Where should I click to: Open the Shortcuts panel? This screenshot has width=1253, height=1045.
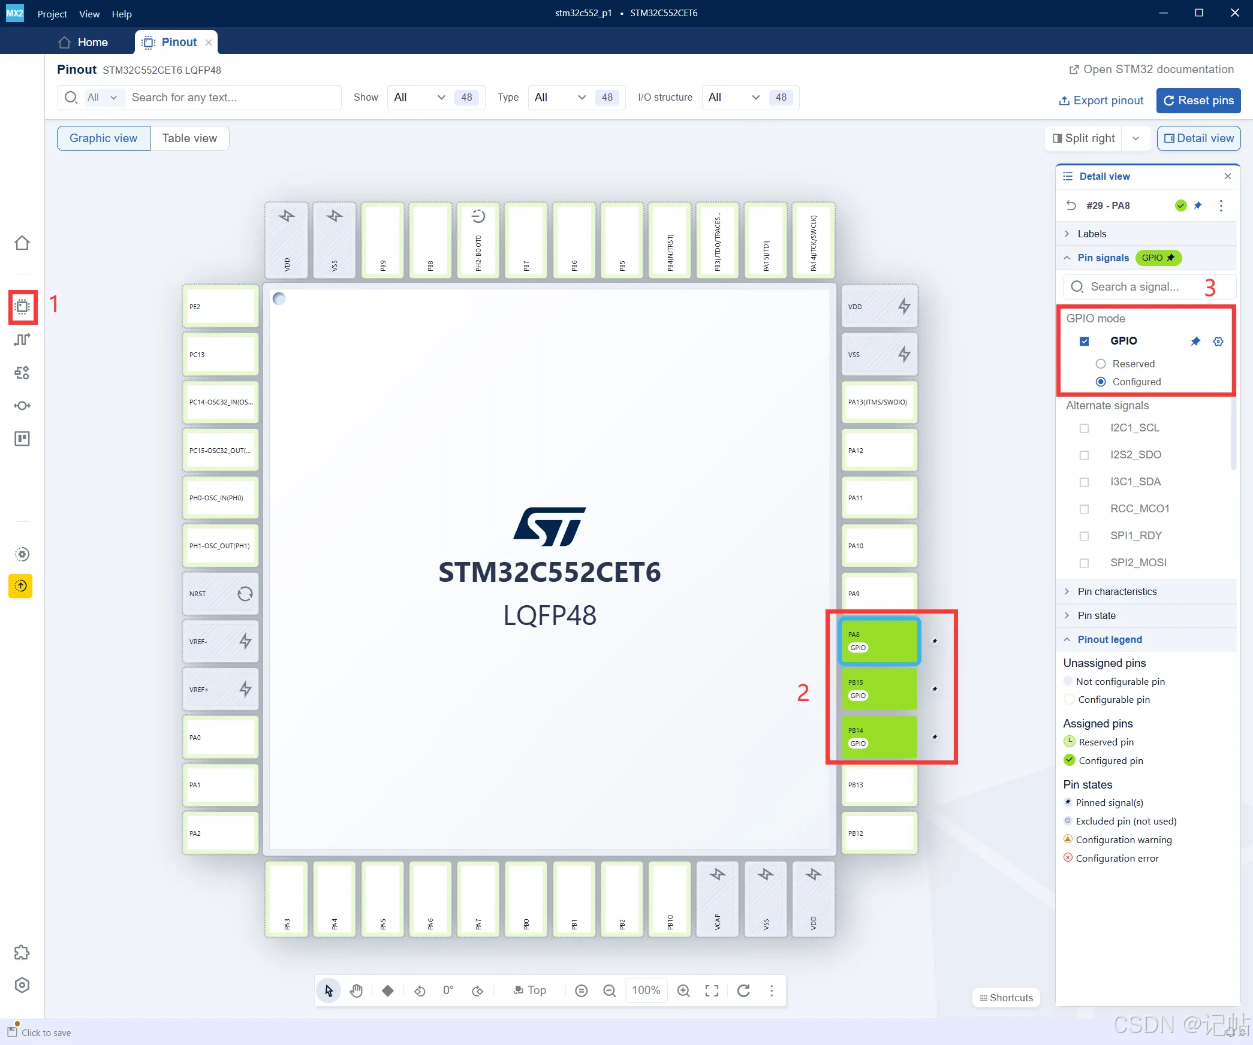tap(1006, 998)
